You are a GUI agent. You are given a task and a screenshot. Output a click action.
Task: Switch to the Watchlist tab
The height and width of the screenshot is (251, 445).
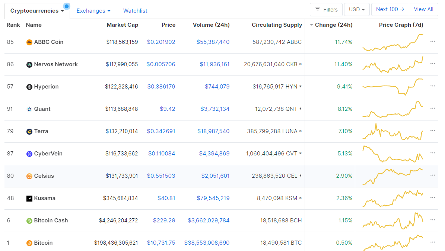(x=135, y=11)
